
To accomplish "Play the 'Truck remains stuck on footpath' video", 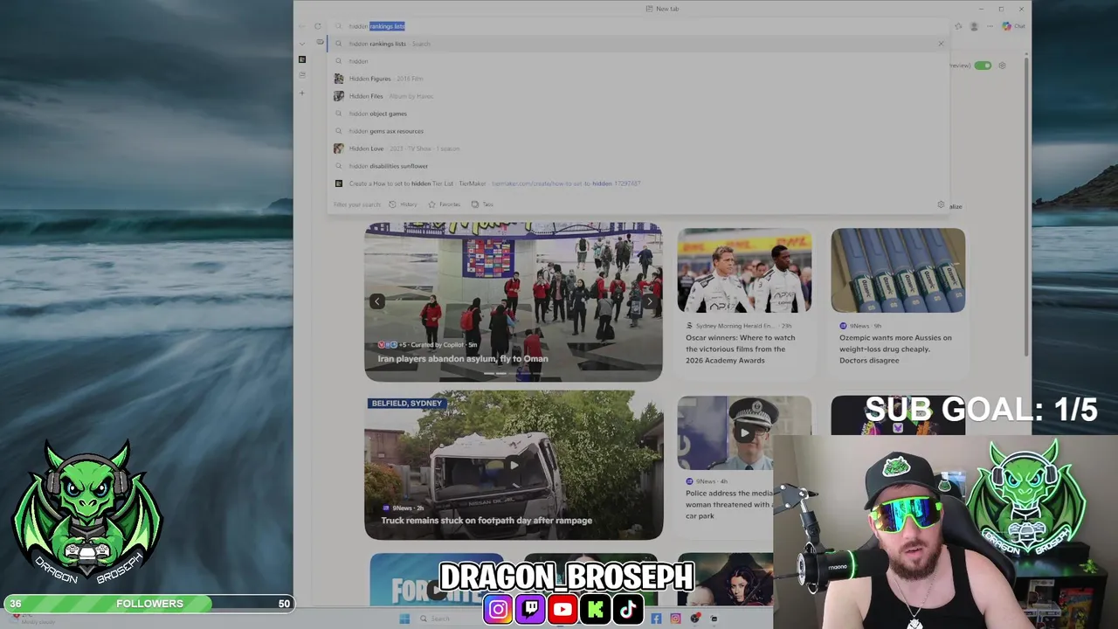I will pos(514,465).
